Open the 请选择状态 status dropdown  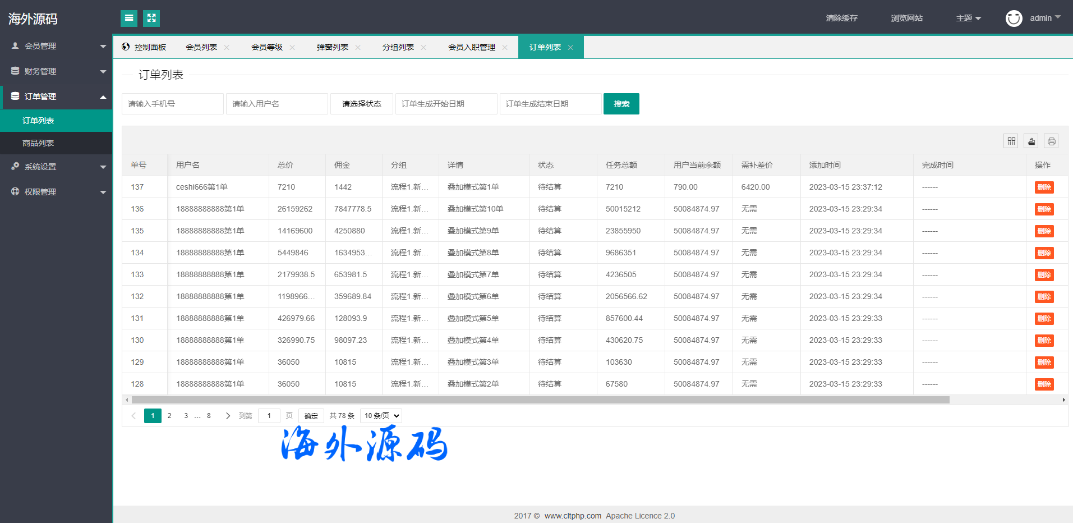pos(361,104)
